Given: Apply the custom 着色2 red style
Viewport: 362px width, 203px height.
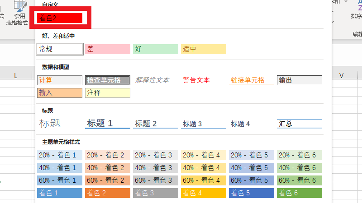Looking at the screenshot, I should tap(60, 18).
